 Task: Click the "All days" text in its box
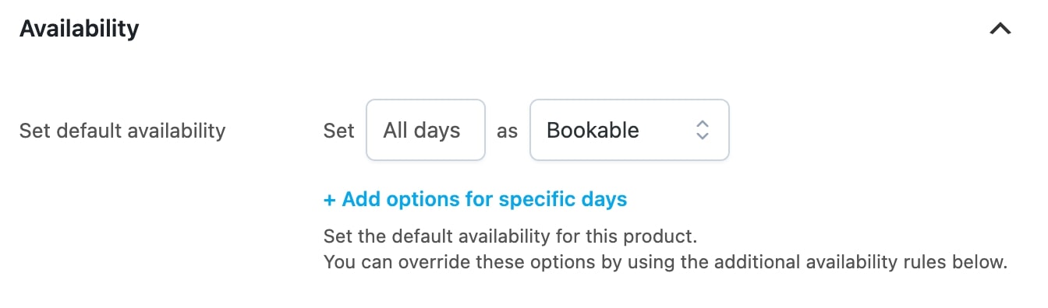pos(421,130)
